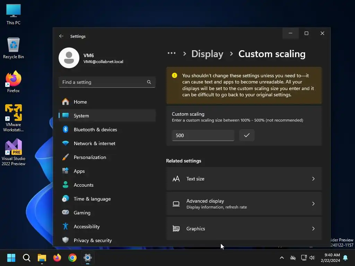Select Visual Studio 2022 Preview shortcut
This screenshot has height=266, width=355.
pos(14,152)
